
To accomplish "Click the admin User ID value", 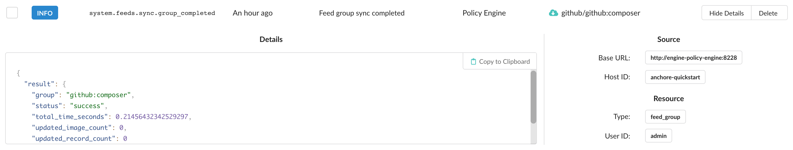I will pos(658,136).
